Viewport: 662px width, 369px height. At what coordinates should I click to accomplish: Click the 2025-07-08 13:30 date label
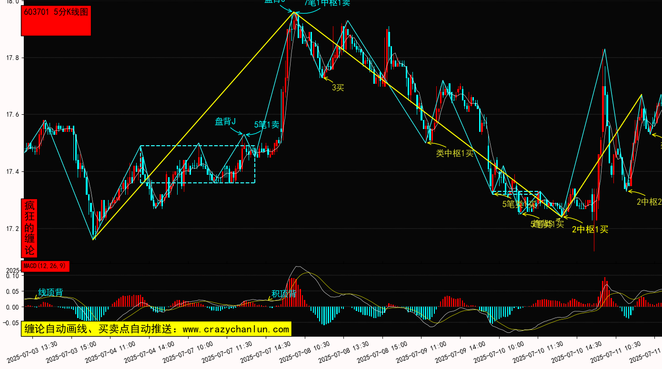coord(343,351)
